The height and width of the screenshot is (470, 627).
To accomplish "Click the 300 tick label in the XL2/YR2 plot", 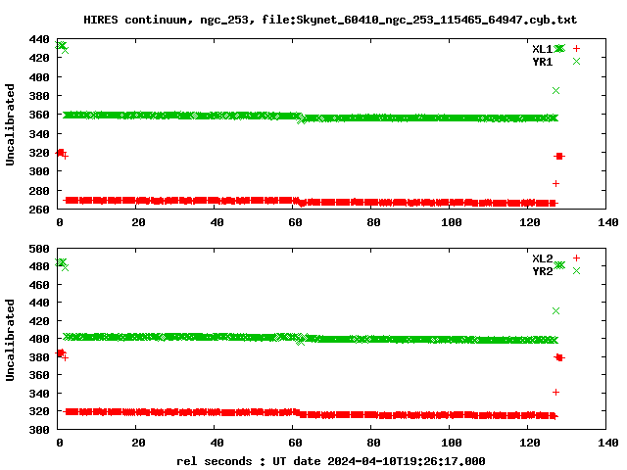I will pos(39,430).
